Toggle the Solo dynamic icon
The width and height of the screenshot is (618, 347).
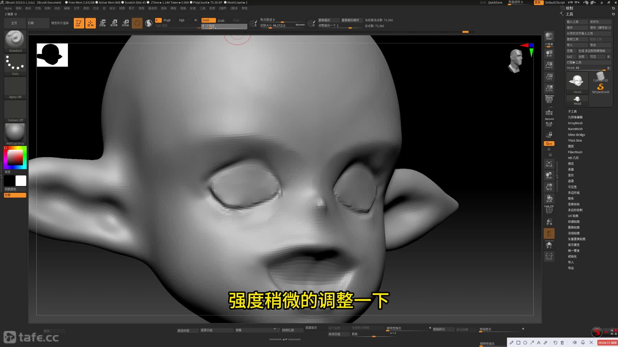549,245
